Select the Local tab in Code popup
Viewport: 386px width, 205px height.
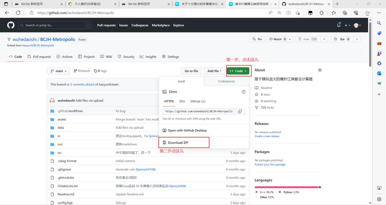click(x=181, y=81)
